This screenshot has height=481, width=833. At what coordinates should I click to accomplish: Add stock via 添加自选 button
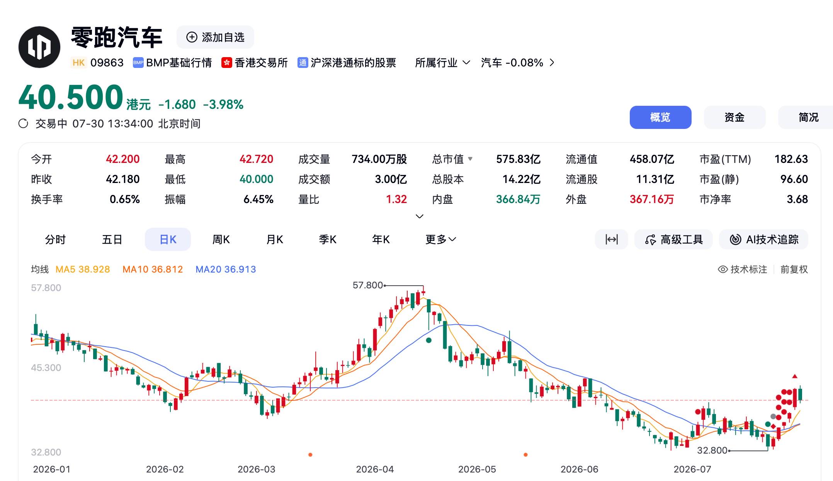pyautogui.click(x=215, y=37)
